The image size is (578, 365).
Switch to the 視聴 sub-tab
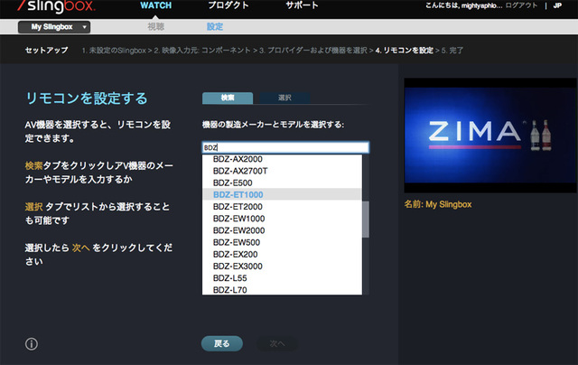click(x=156, y=26)
